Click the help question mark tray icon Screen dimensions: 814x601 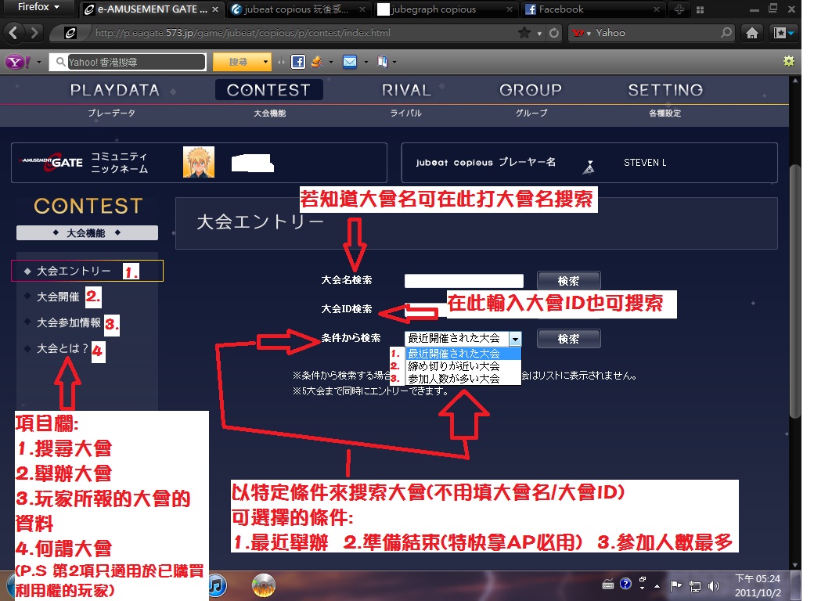[x=625, y=584]
